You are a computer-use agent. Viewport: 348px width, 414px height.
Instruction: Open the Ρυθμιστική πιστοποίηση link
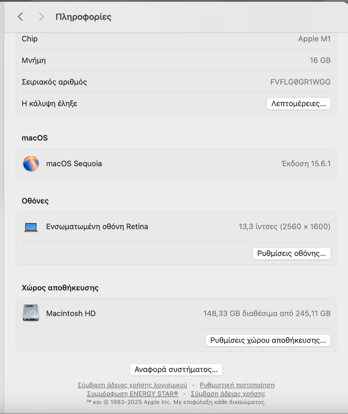pyautogui.click(x=237, y=385)
